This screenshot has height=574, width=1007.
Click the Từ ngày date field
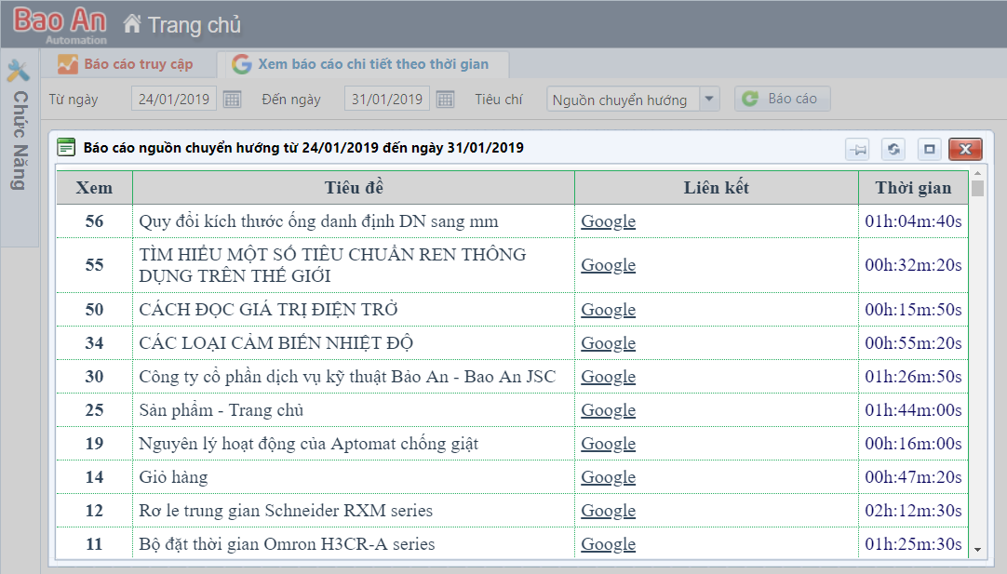174,100
